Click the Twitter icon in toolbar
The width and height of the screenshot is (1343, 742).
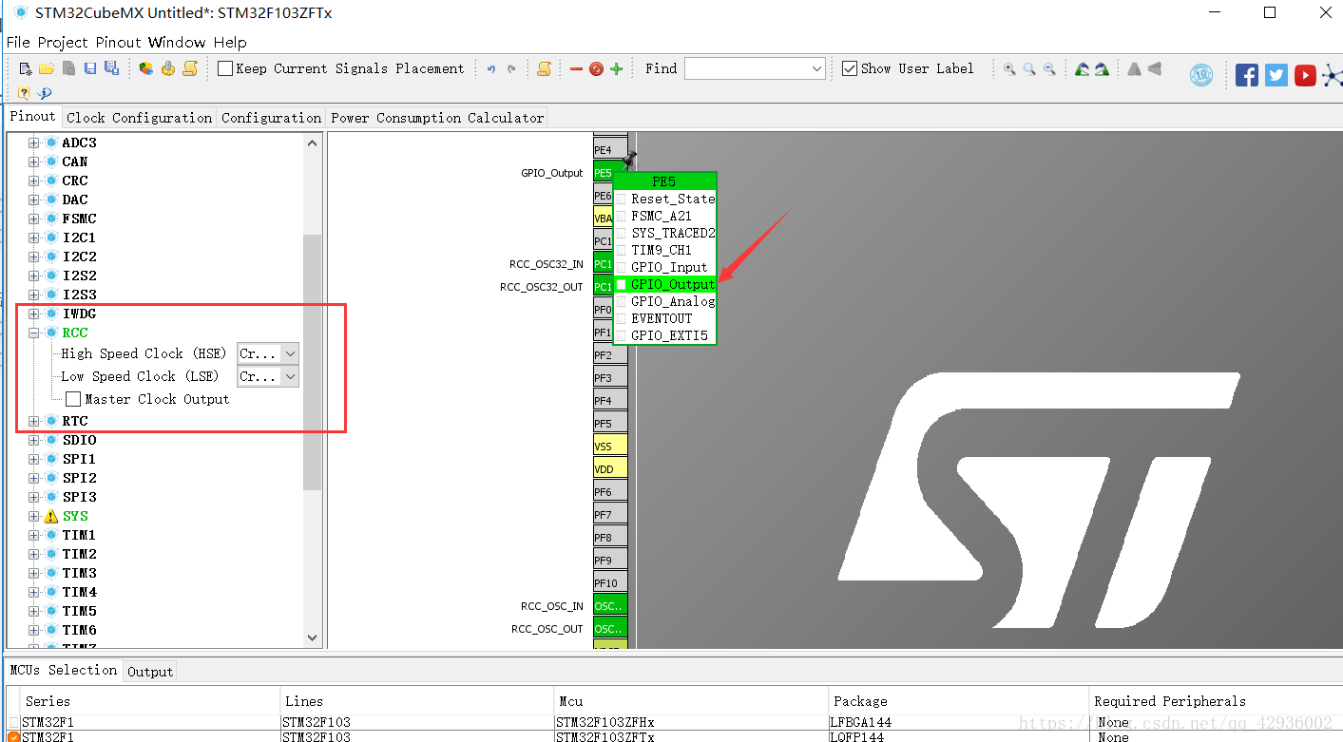[x=1276, y=75]
